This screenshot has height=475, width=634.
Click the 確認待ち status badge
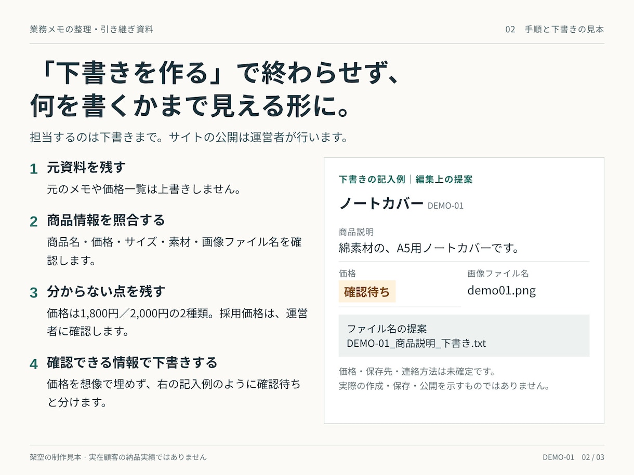point(367,291)
